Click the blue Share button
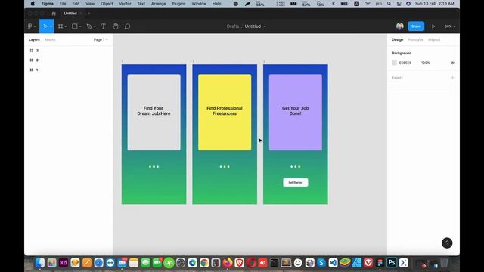484x272 pixels. 416,26
